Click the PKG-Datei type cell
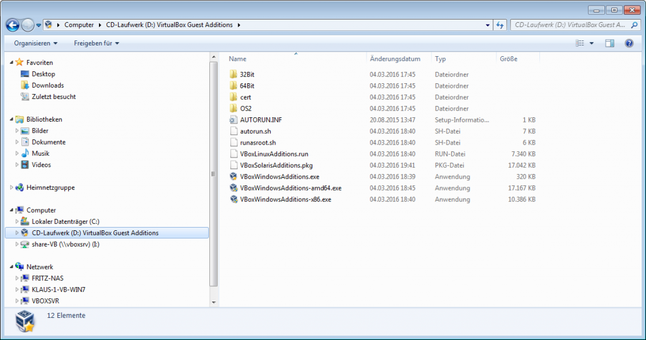This screenshot has height=340, width=646. (x=449, y=165)
